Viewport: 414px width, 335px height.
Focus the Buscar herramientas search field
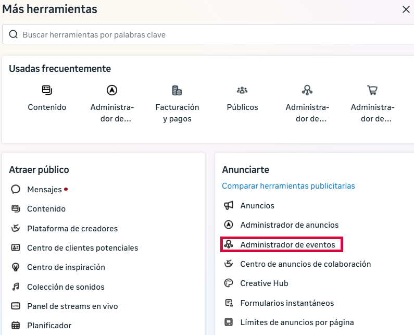tap(208, 34)
